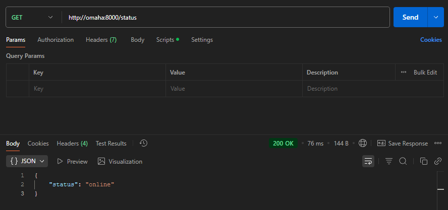Image resolution: width=448 pixels, height=210 pixels.
Task: Click the Save Response button
Action: pyautogui.click(x=403, y=144)
